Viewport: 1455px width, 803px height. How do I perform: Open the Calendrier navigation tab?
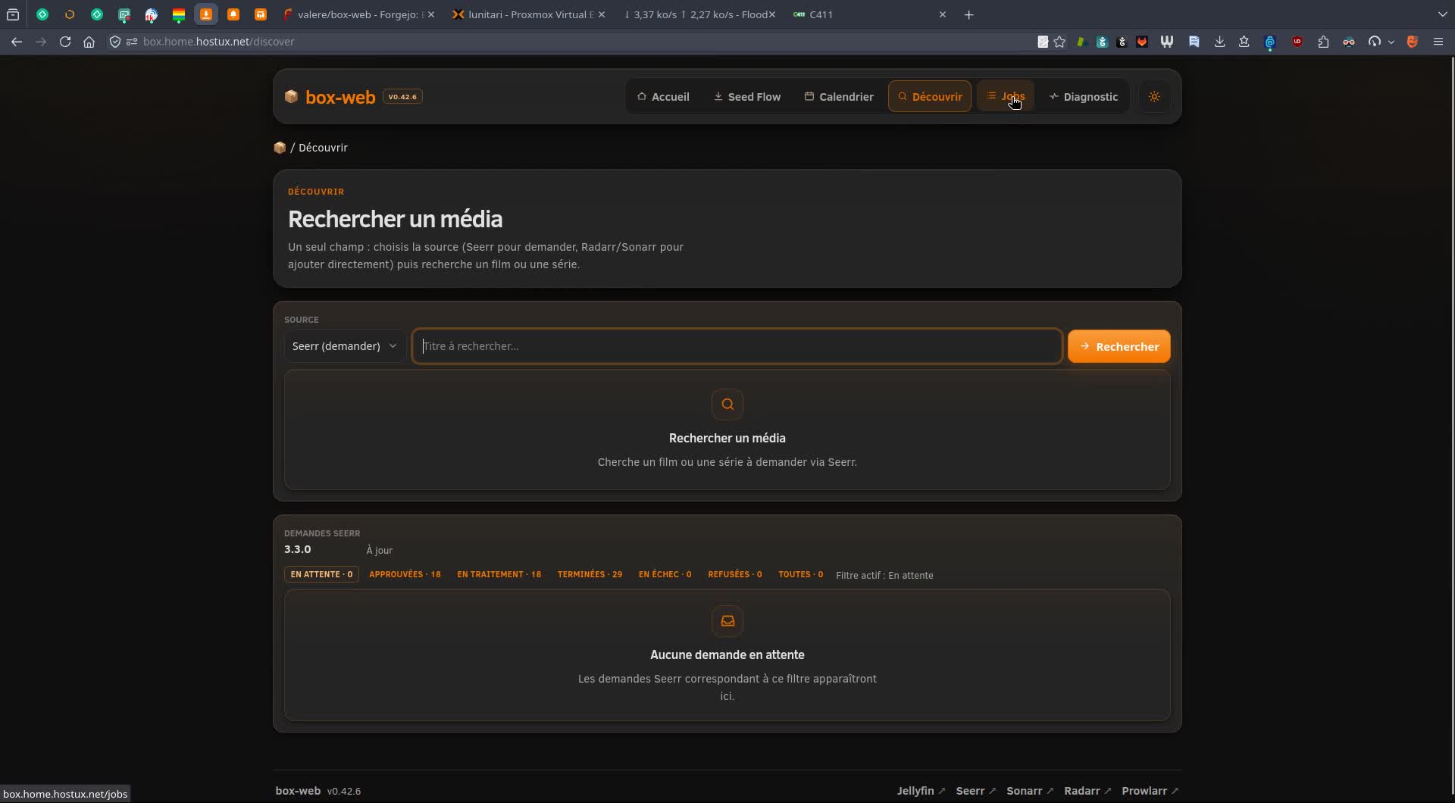click(x=838, y=97)
